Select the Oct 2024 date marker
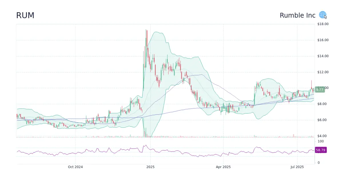This screenshot has width=343, height=179. (75, 167)
